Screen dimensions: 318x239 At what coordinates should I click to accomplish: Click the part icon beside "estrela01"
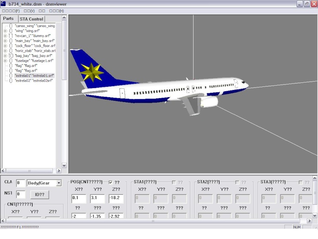click(11, 76)
